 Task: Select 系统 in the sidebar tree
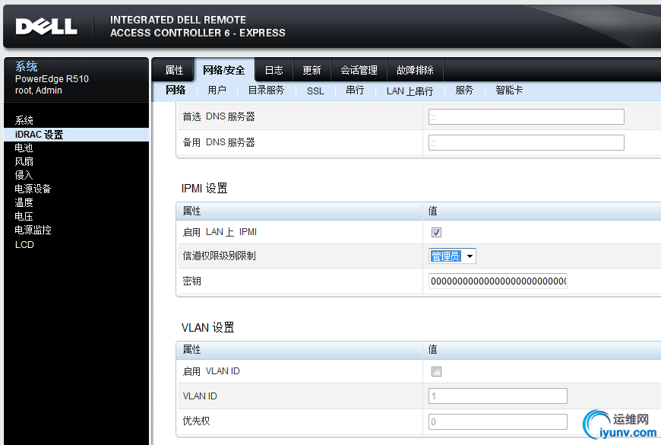click(x=24, y=120)
